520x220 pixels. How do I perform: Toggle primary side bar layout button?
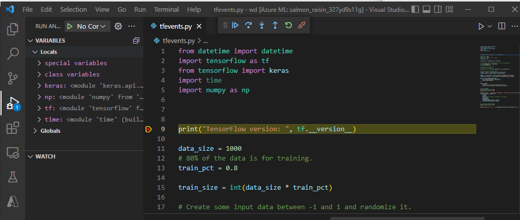(415, 10)
